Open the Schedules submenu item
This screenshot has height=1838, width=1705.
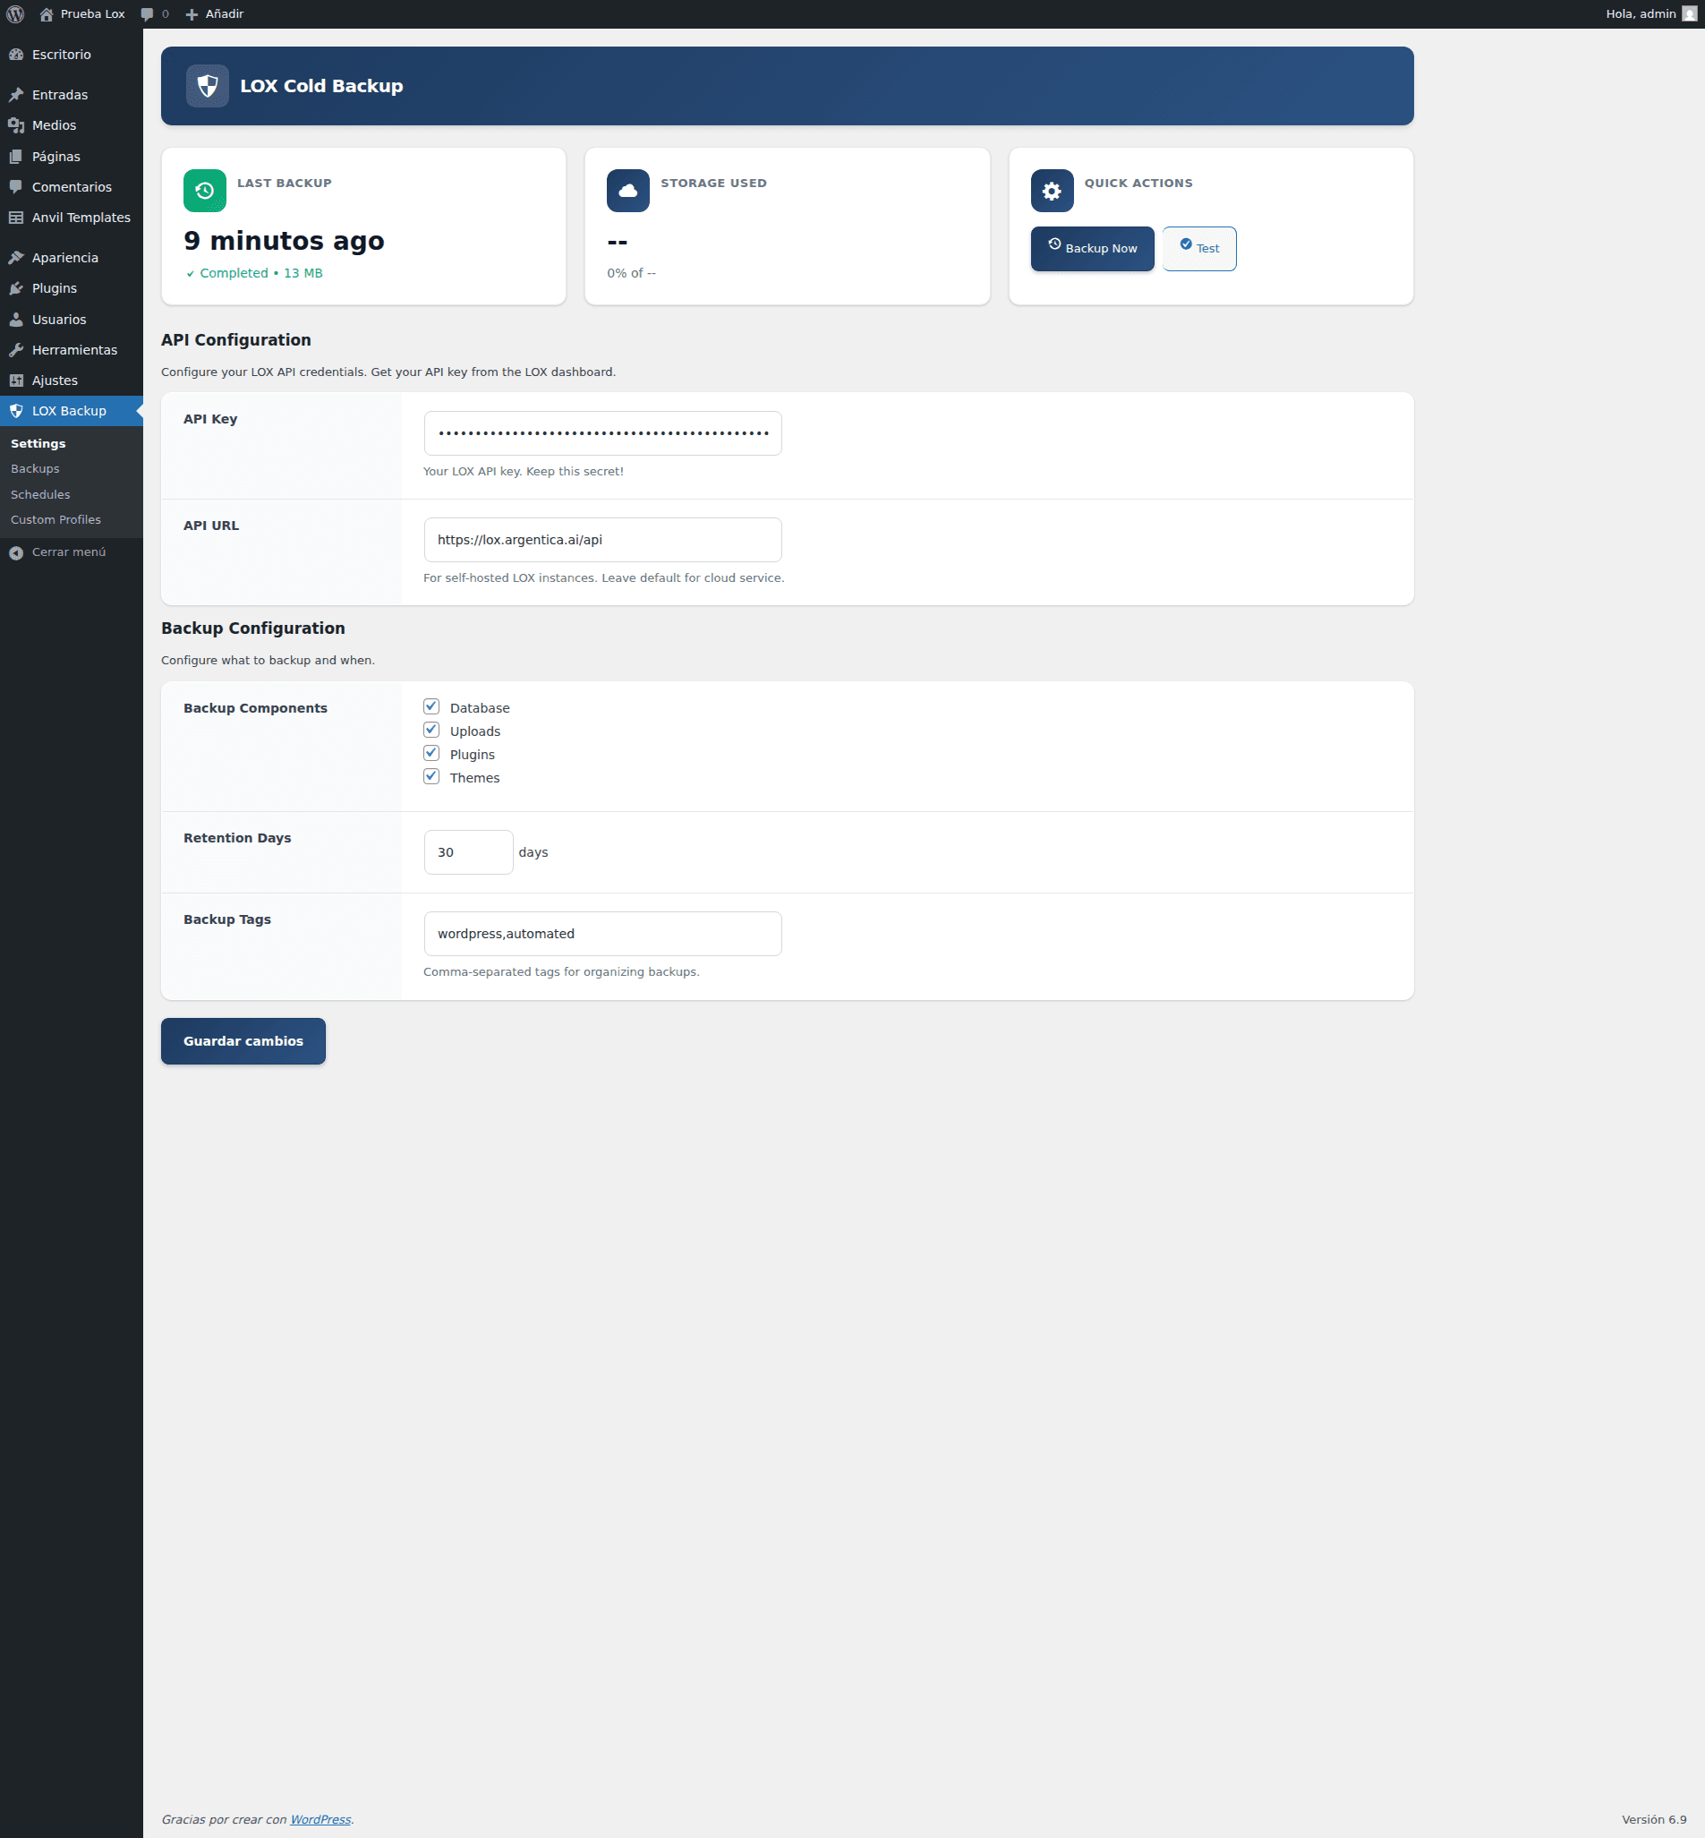pos(39,494)
